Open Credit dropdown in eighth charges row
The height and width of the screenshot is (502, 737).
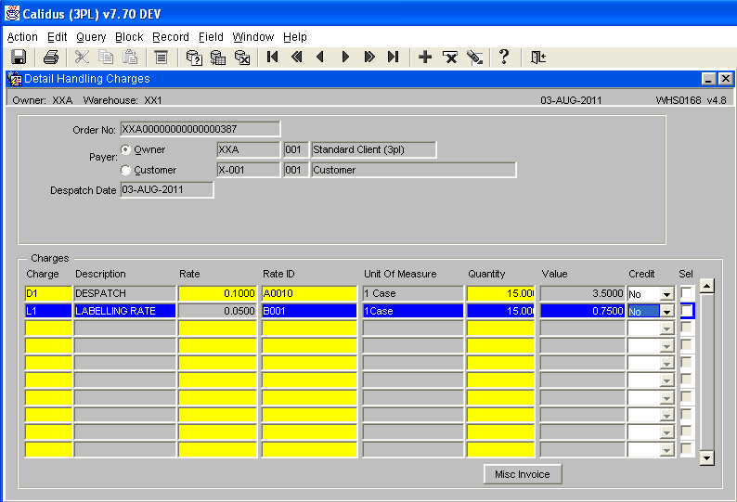tap(666, 416)
